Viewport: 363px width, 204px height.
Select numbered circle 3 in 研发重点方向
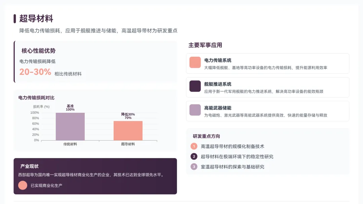point(194,167)
